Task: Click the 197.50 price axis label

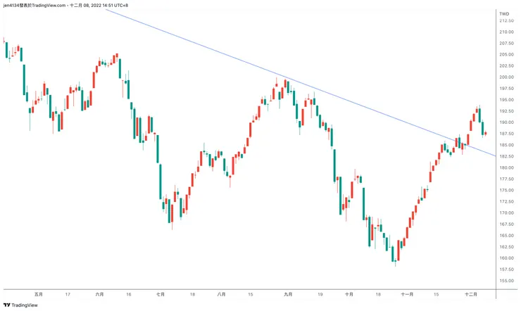Action: coord(506,88)
